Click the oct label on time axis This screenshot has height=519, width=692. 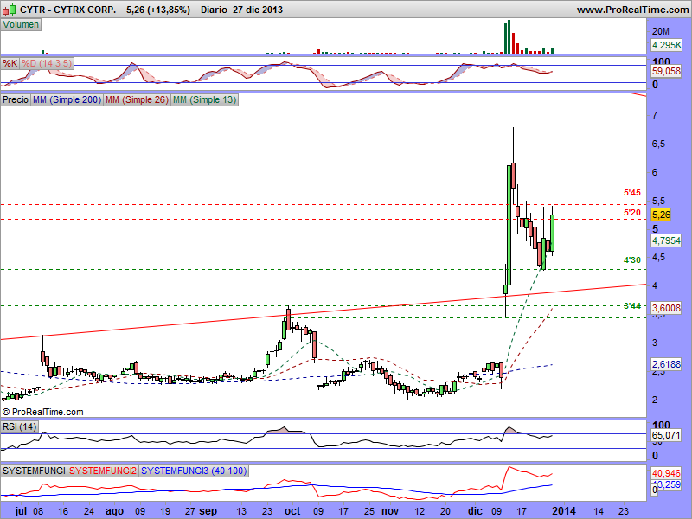[292, 511]
